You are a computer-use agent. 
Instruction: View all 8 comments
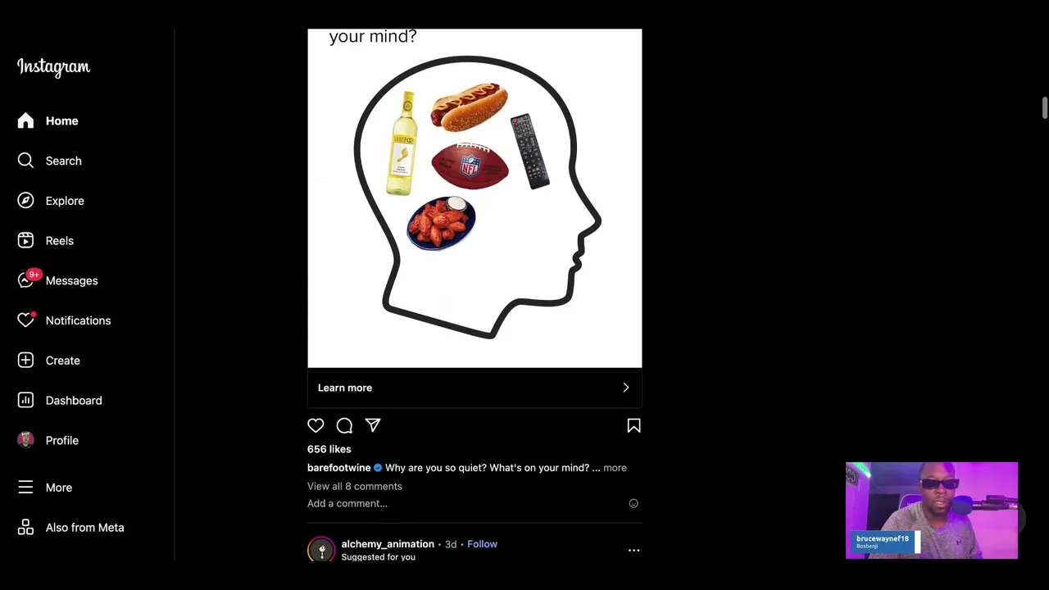[355, 486]
